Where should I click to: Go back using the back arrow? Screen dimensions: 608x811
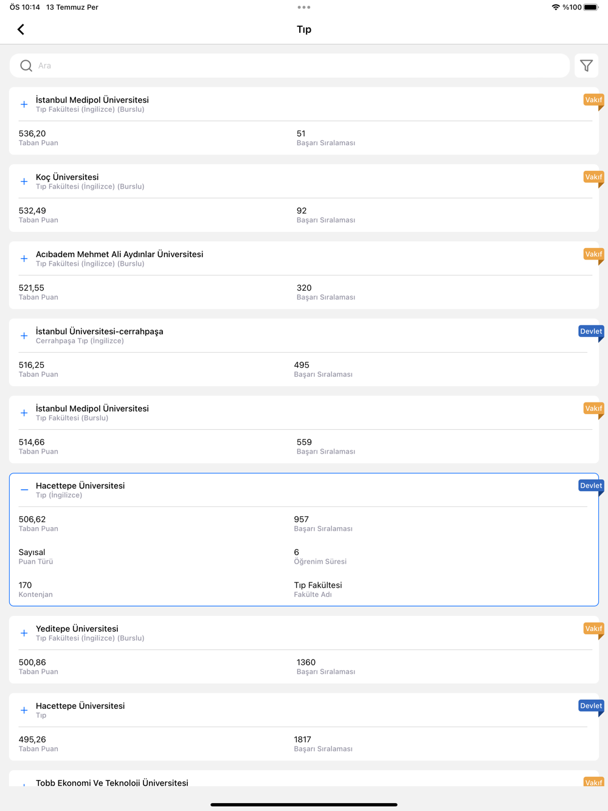21,29
